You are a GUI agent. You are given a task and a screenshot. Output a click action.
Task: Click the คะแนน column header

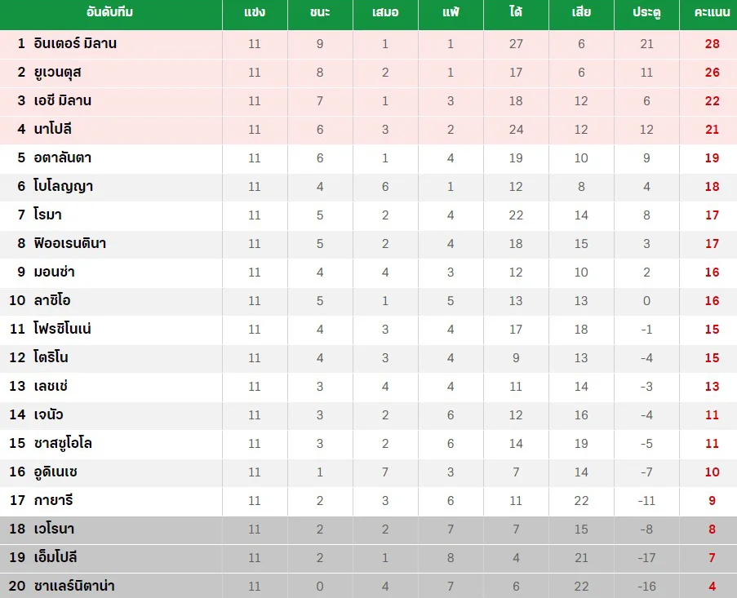click(712, 12)
